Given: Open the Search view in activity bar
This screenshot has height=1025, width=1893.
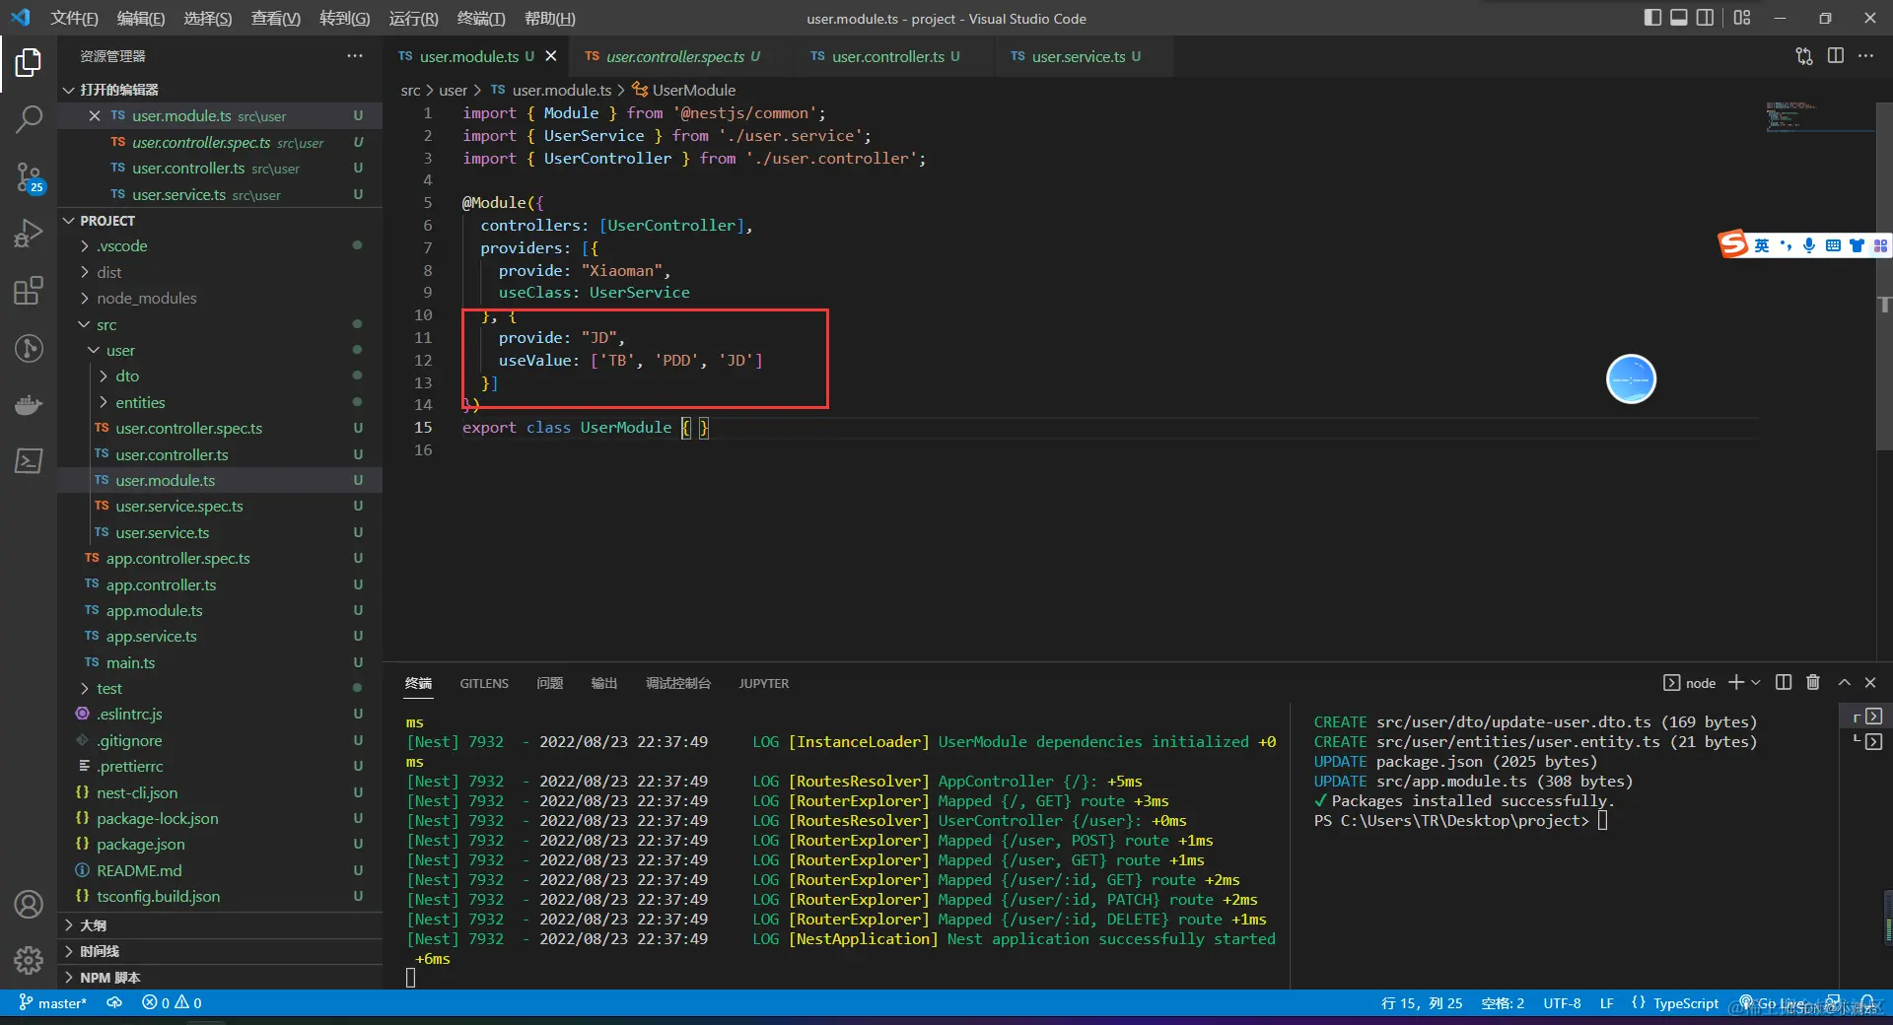Looking at the screenshot, I should (x=29, y=120).
